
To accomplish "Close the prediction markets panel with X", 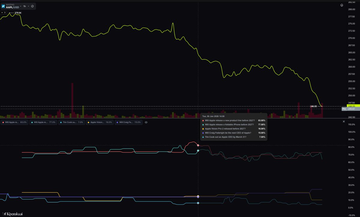I will [x=344, y=121].
